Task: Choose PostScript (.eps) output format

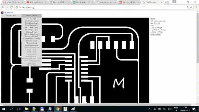Action: pyautogui.click(x=31, y=21)
